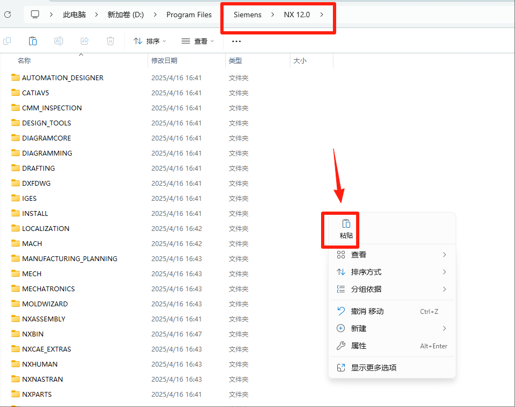
Task: Click the Delete trash icon
Action: 110,41
